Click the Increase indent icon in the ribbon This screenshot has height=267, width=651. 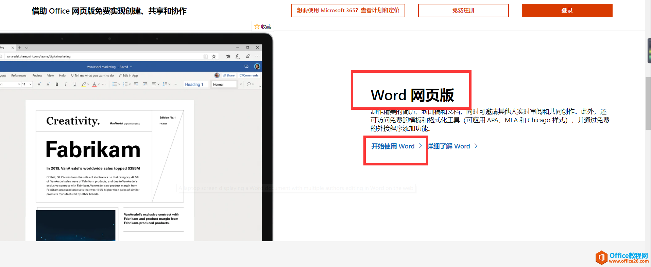[x=145, y=84]
